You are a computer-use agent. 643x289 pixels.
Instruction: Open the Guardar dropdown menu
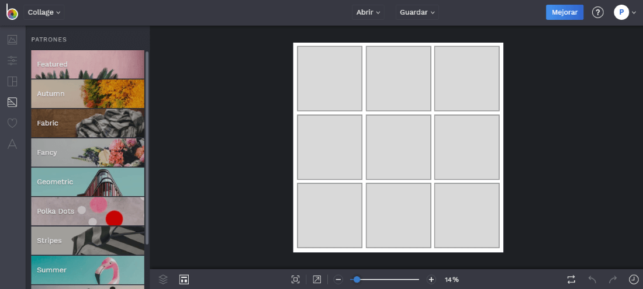point(417,12)
